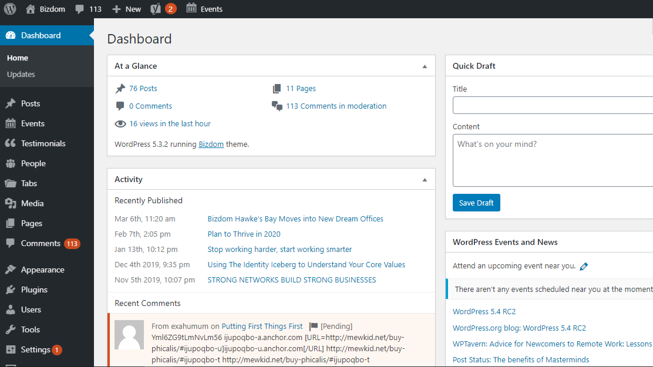Screen dimensions: 653x367
Task: Click the pencil icon to edit event location
Action: 584,266
